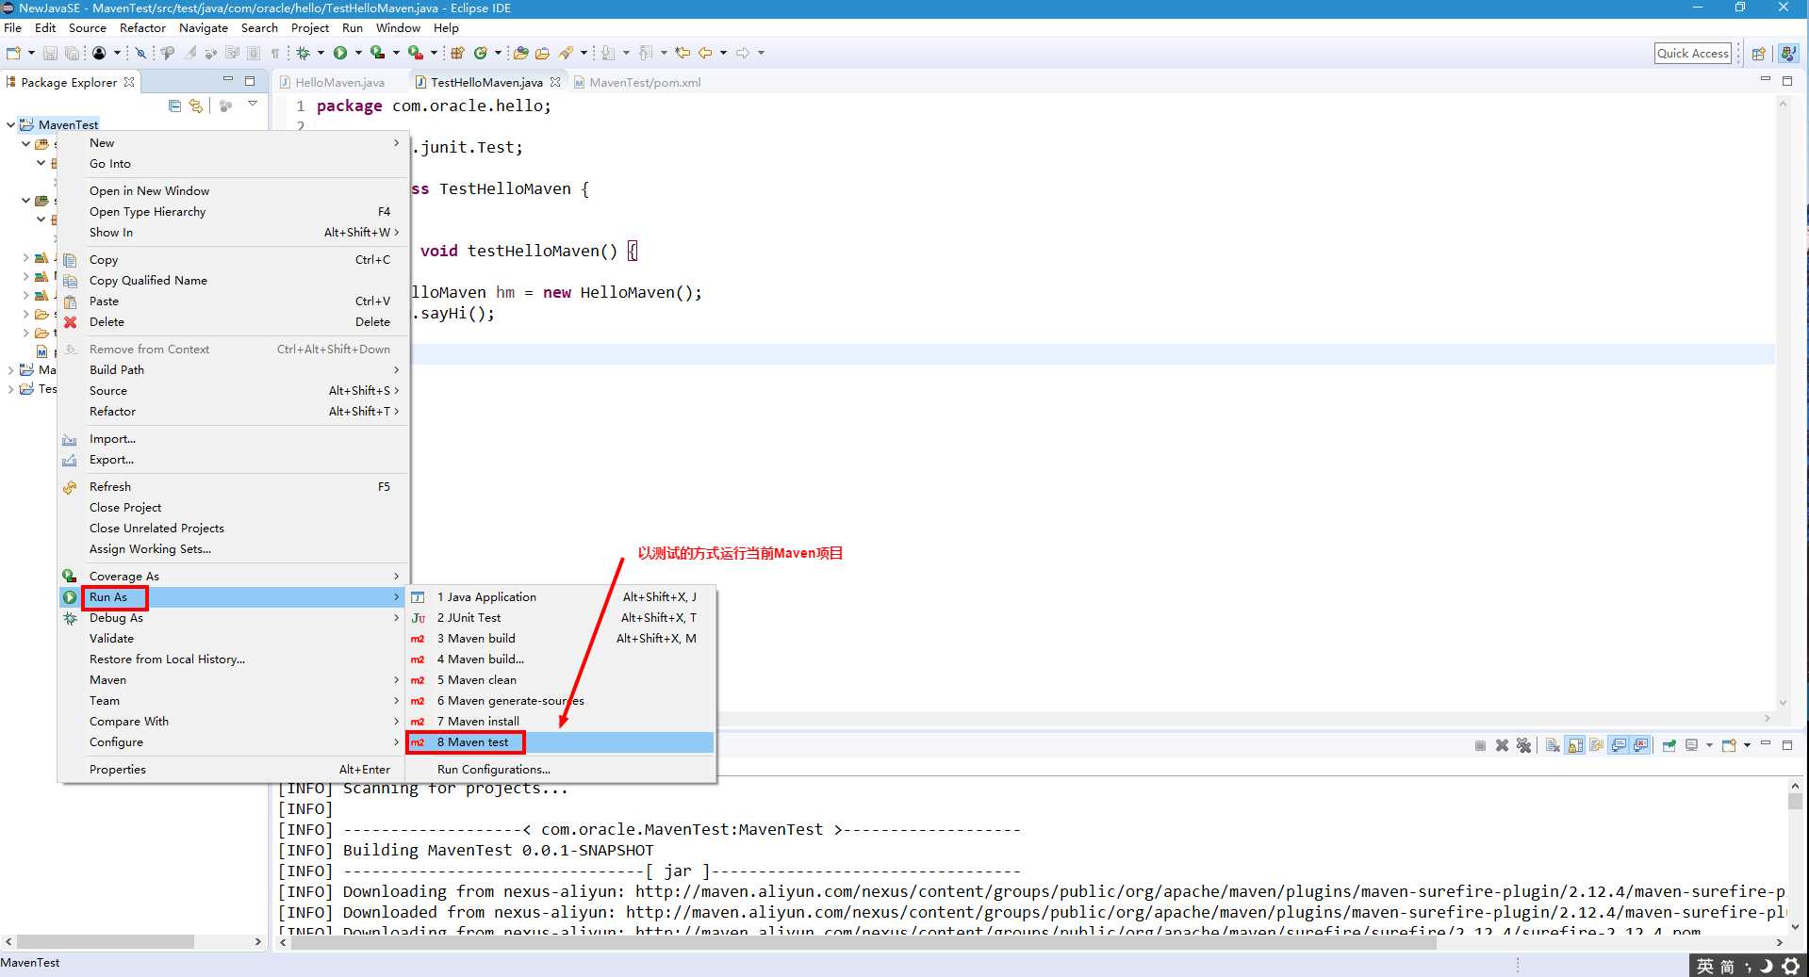
Task: Click the console vertical scrollbar thumb
Action: (x=1795, y=801)
